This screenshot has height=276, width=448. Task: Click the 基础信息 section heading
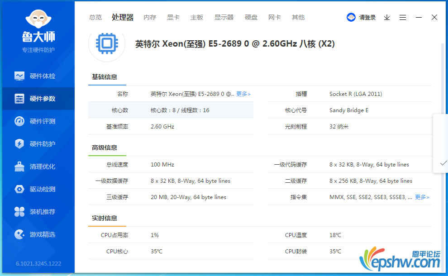104,77
